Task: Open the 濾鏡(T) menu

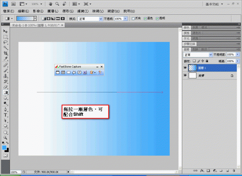Action: 83,11
